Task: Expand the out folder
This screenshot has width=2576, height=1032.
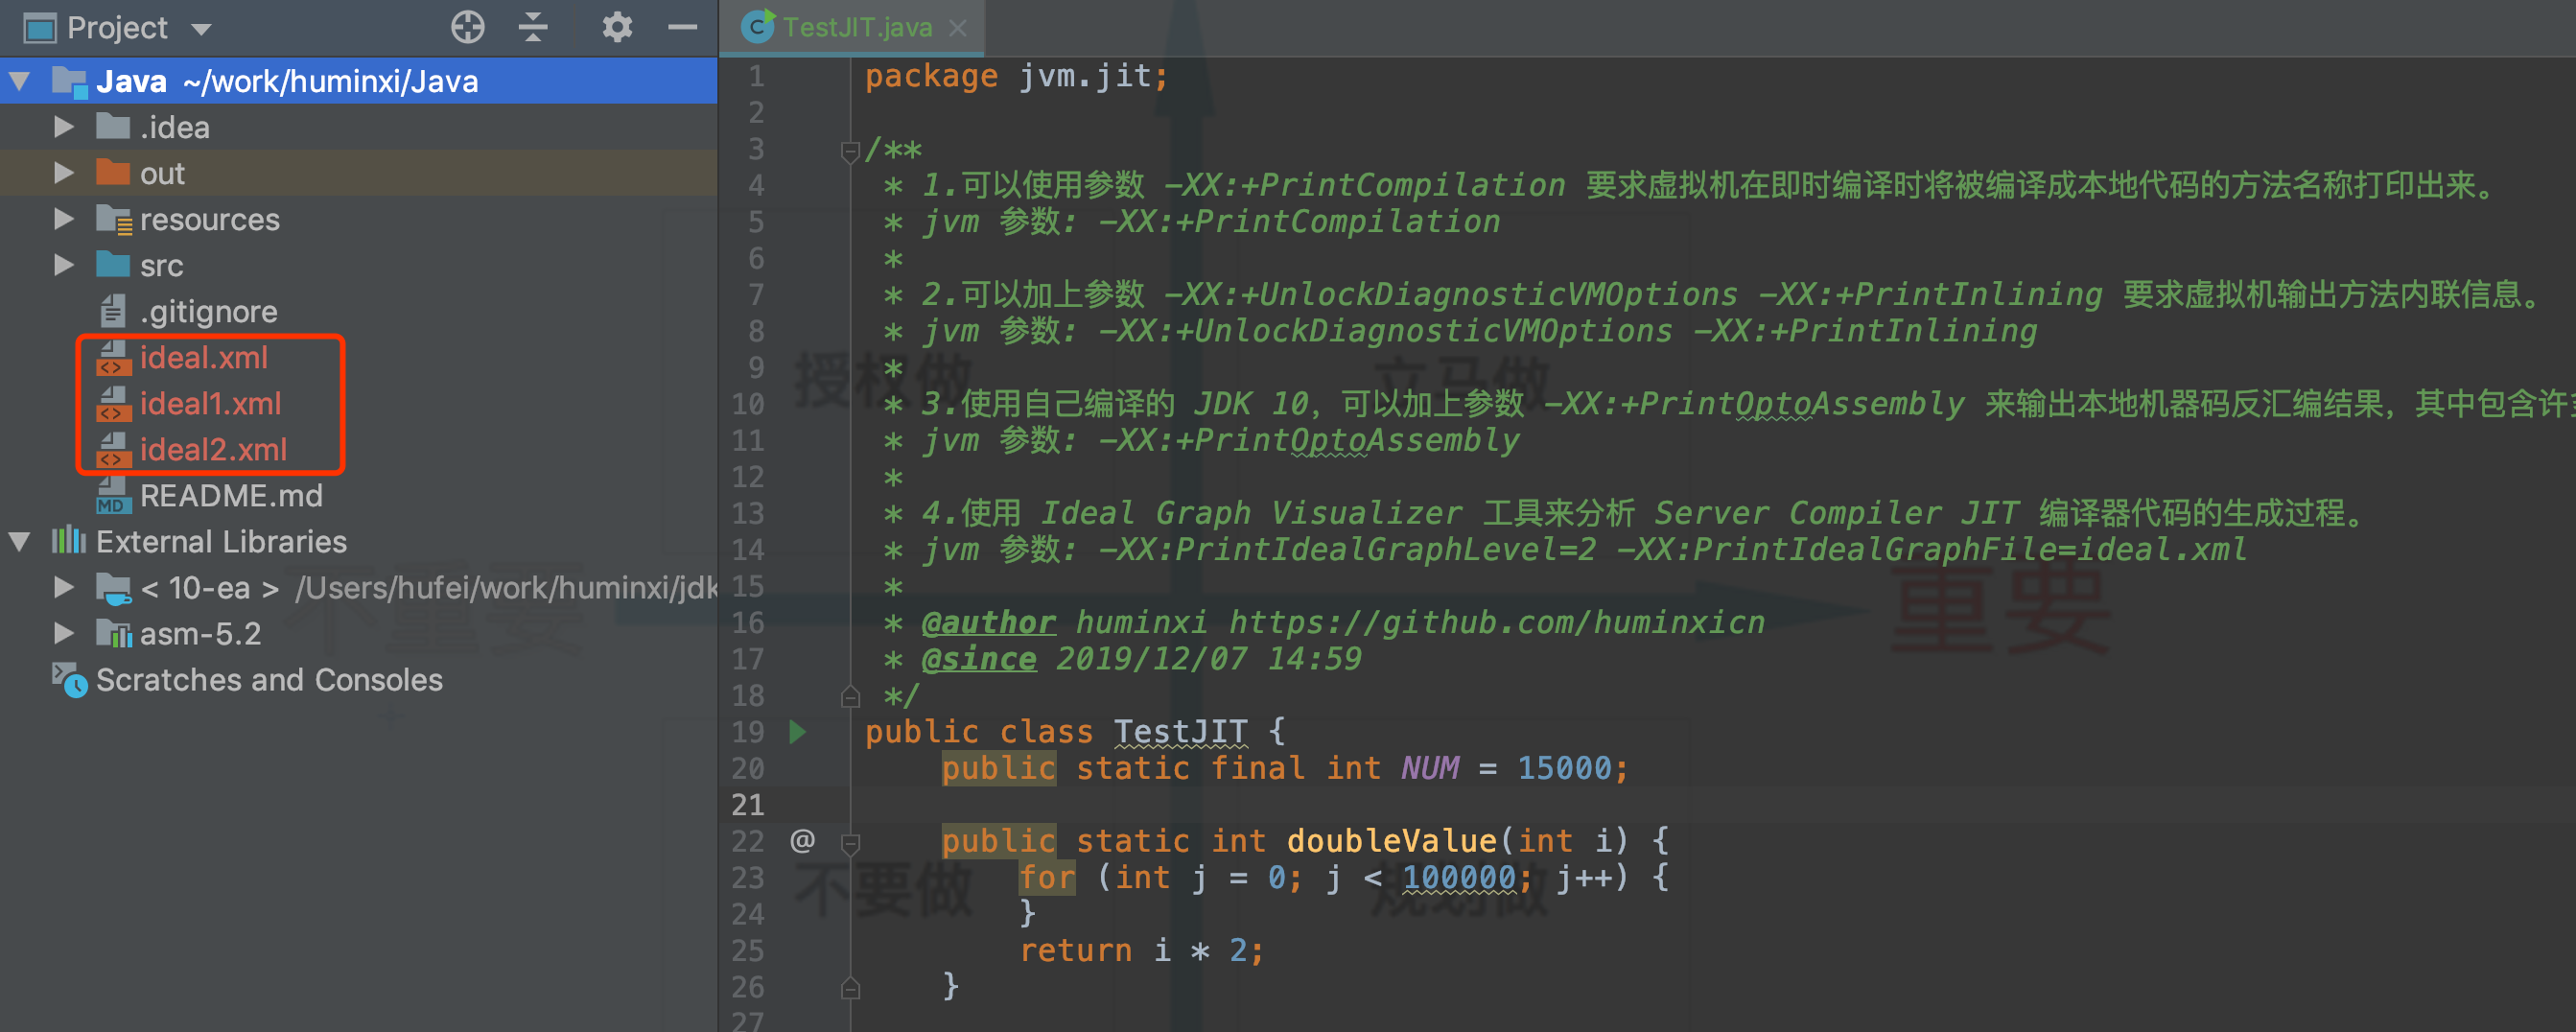Action: tap(64, 174)
